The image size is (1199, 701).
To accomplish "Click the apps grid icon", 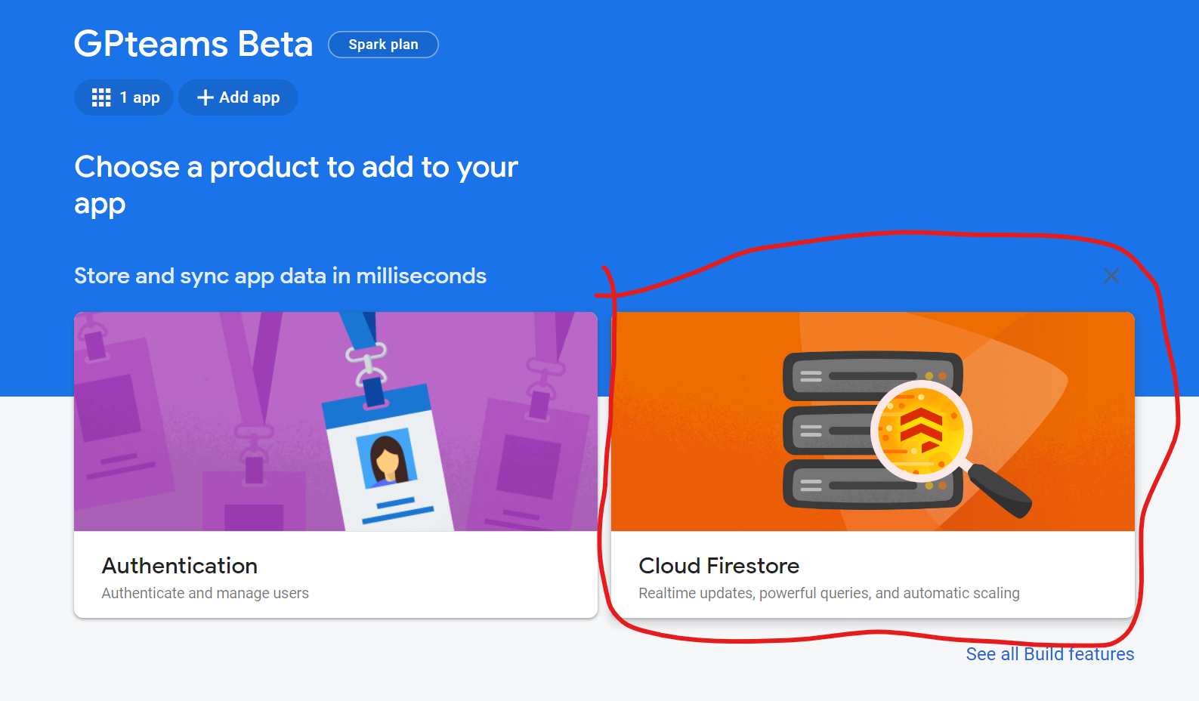I will (x=101, y=97).
